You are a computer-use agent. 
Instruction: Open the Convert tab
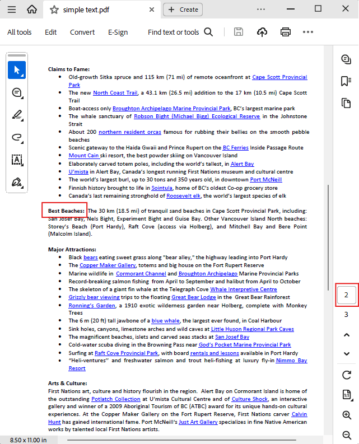coord(82,32)
